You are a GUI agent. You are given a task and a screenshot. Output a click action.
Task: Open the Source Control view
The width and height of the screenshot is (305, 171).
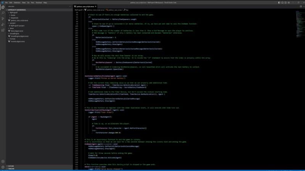[3, 19]
